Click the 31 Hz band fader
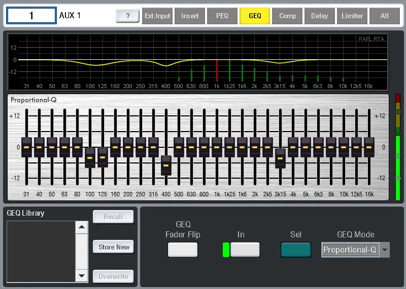 tap(26, 147)
